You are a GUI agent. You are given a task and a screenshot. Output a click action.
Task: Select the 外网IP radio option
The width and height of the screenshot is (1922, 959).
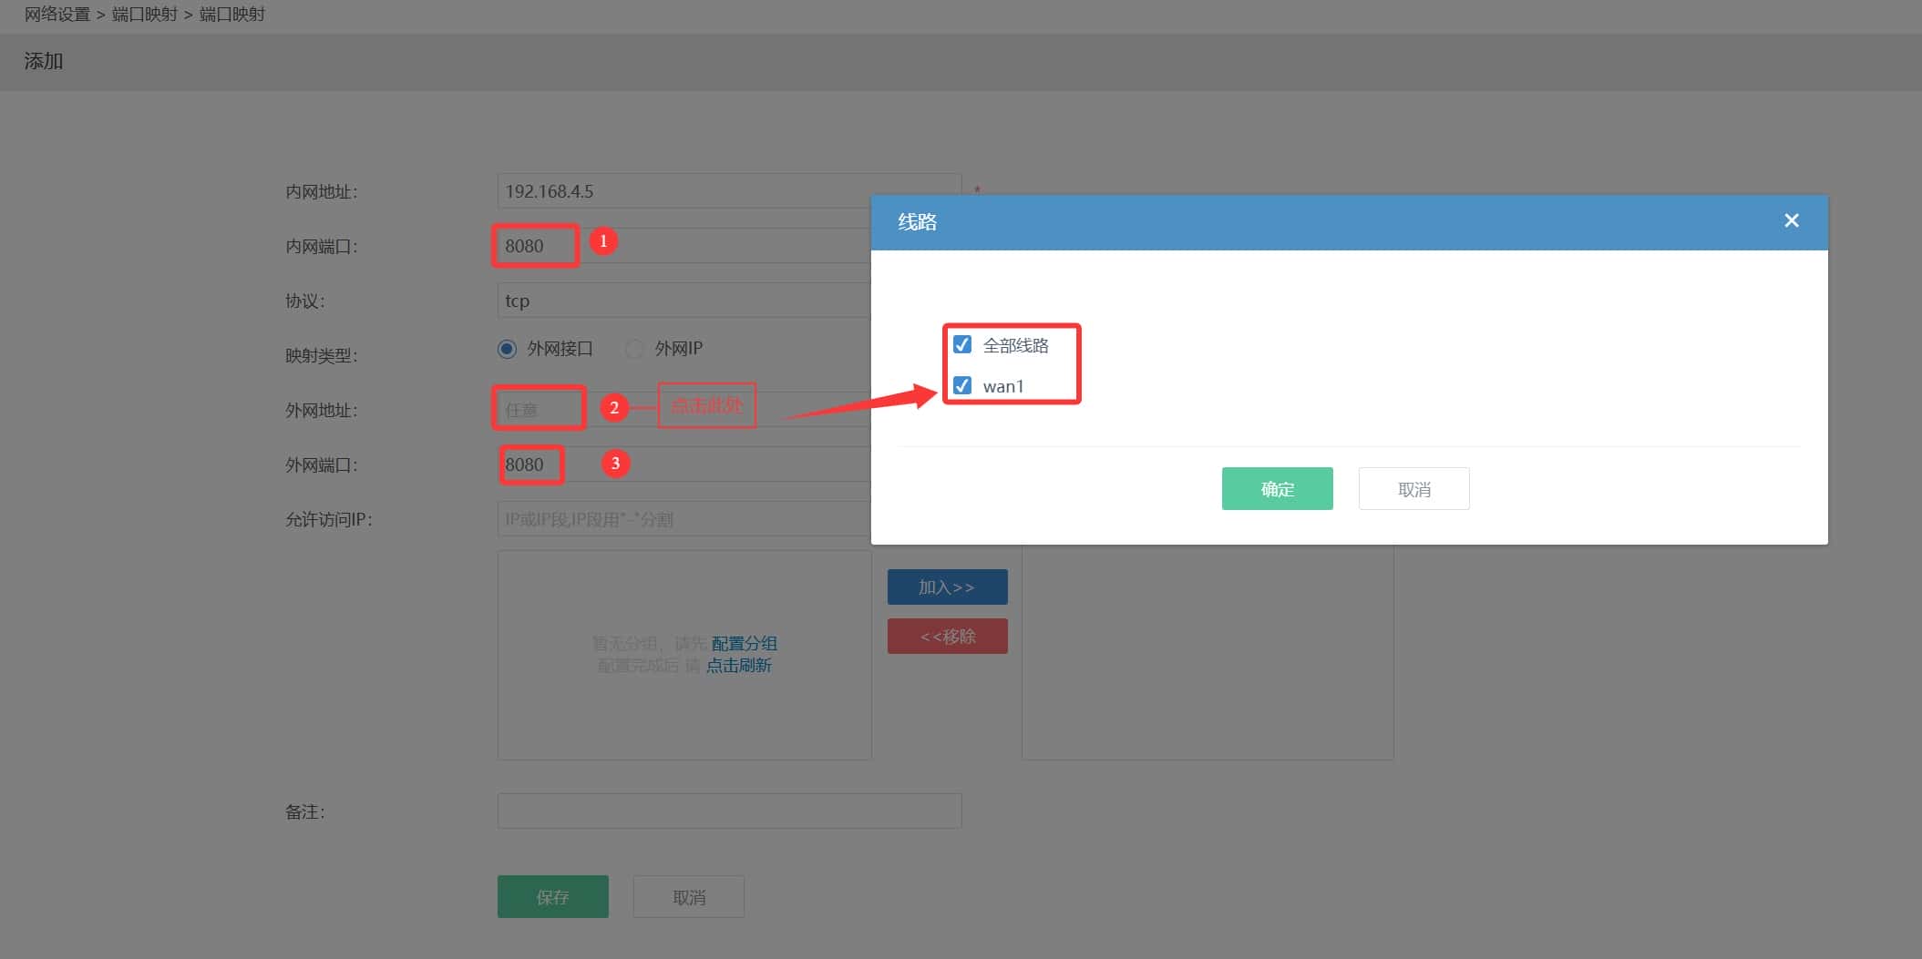coord(634,349)
